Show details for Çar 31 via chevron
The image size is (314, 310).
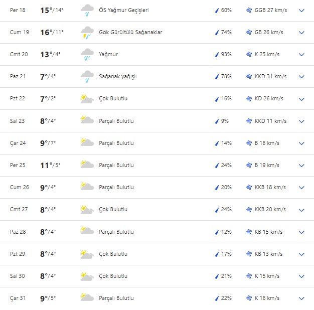pos(301,298)
